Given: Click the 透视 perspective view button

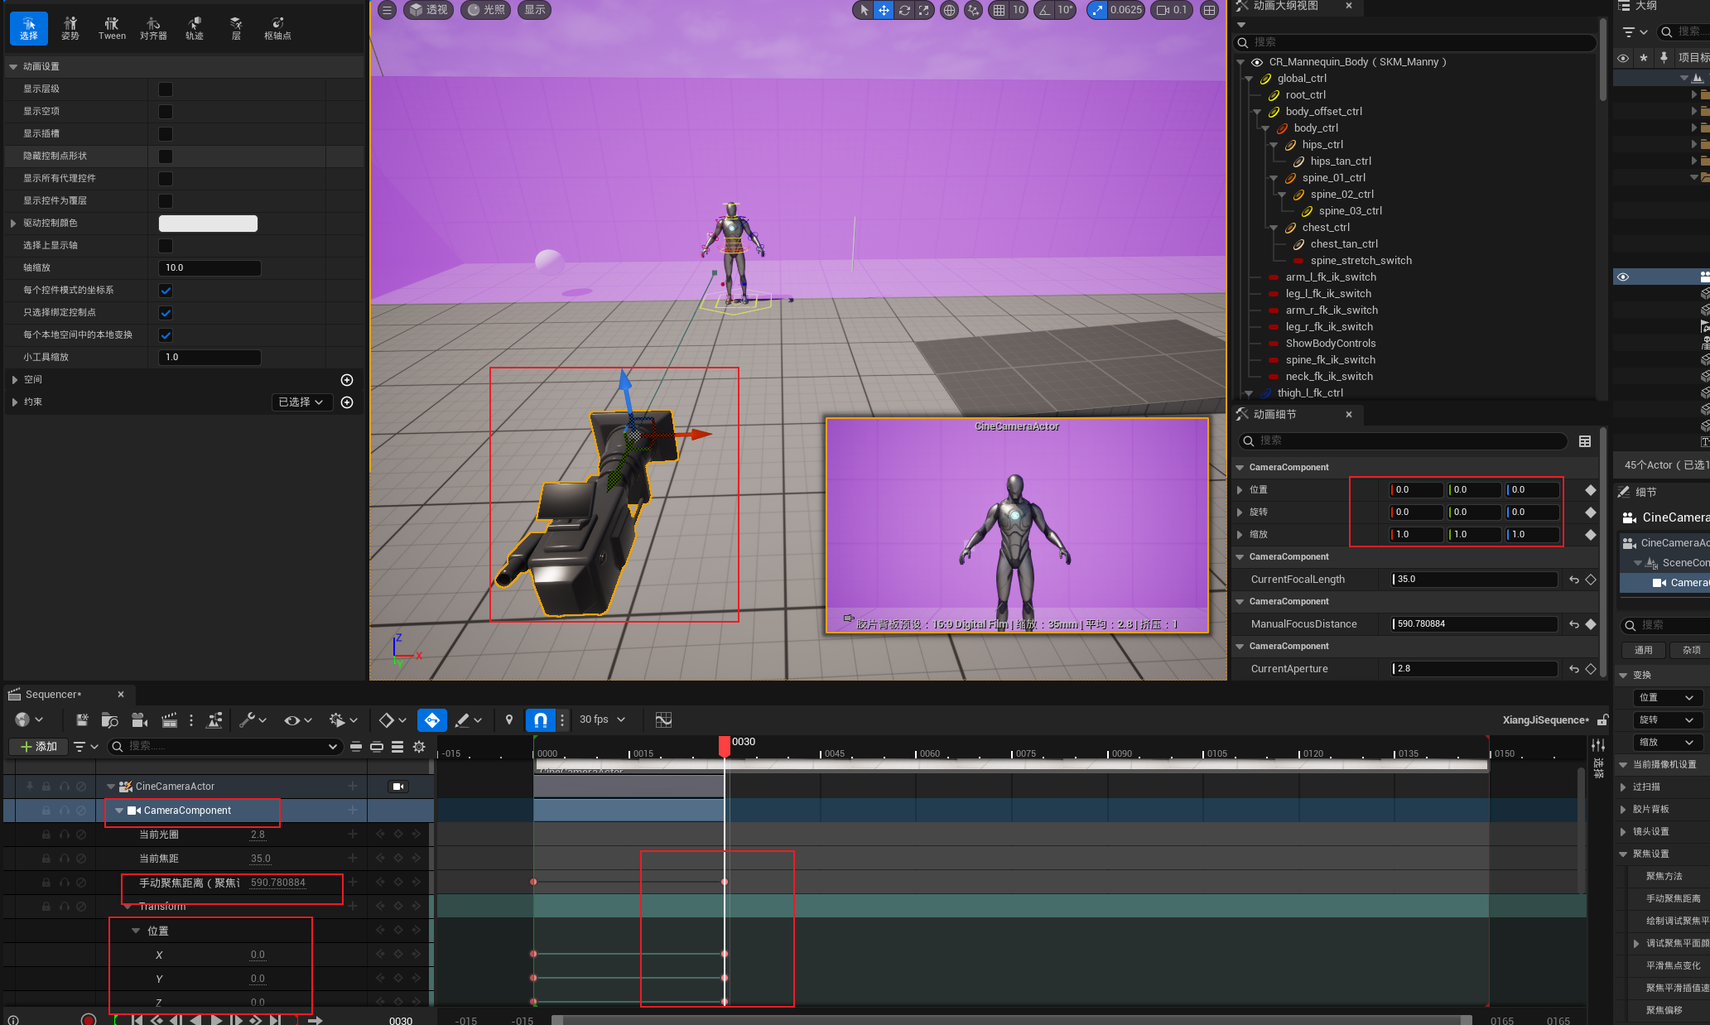Looking at the screenshot, I should pos(428,10).
